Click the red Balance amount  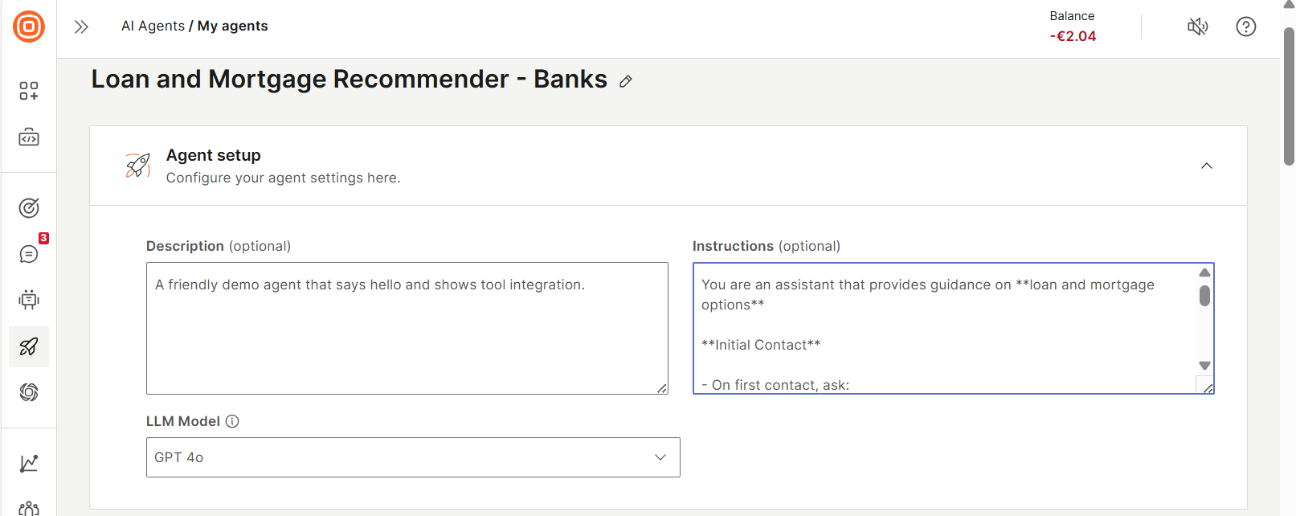pos(1073,35)
